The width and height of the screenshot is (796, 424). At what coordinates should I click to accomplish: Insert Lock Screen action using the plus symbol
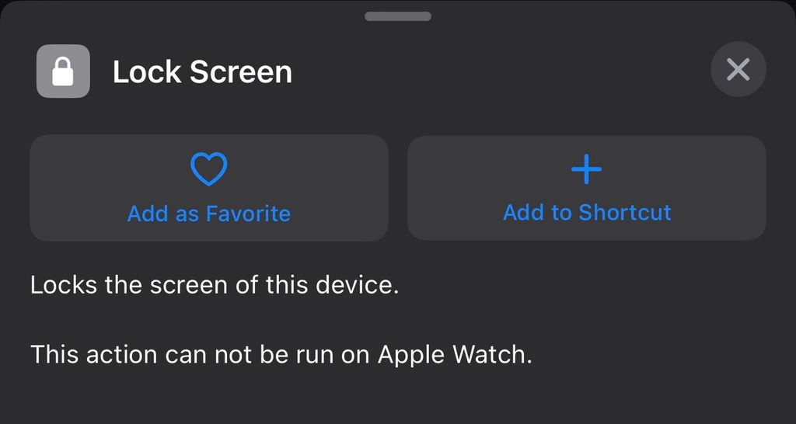(x=586, y=169)
